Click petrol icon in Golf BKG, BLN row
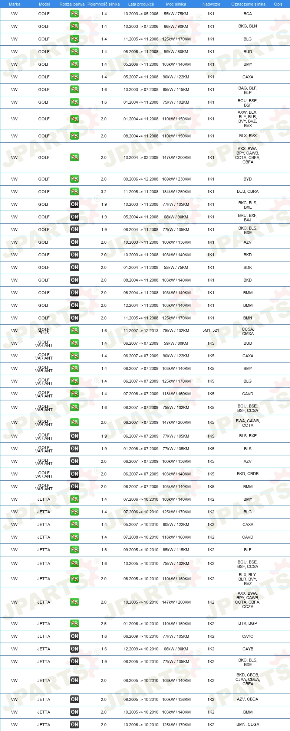Screen dimensions: 290x731 pos(75,26)
